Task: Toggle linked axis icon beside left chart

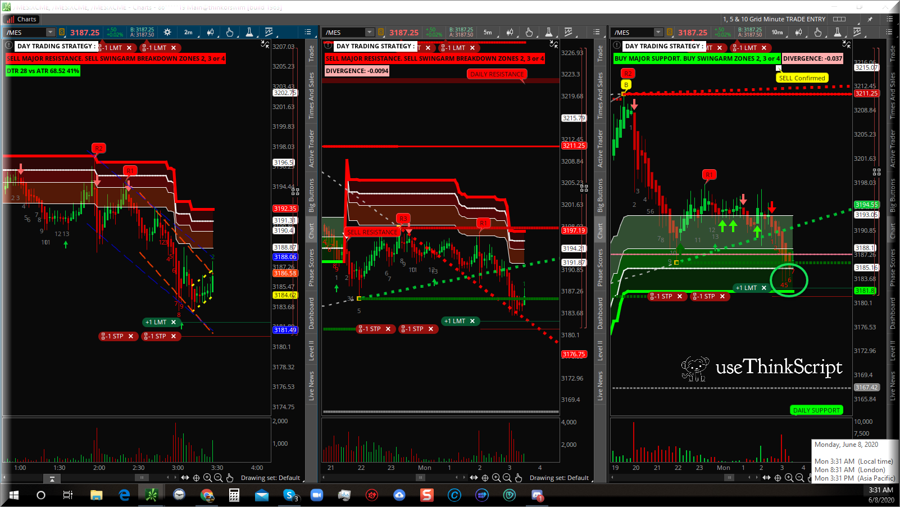Action: (x=296, y=192)
